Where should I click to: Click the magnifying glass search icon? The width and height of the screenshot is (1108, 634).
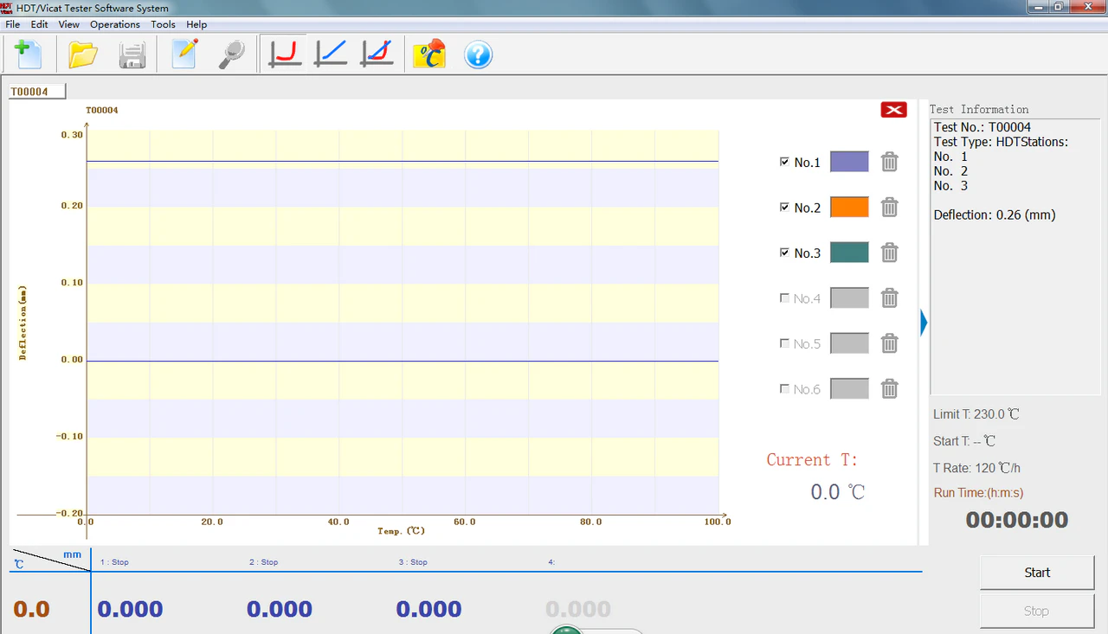(x=232, y=54)
